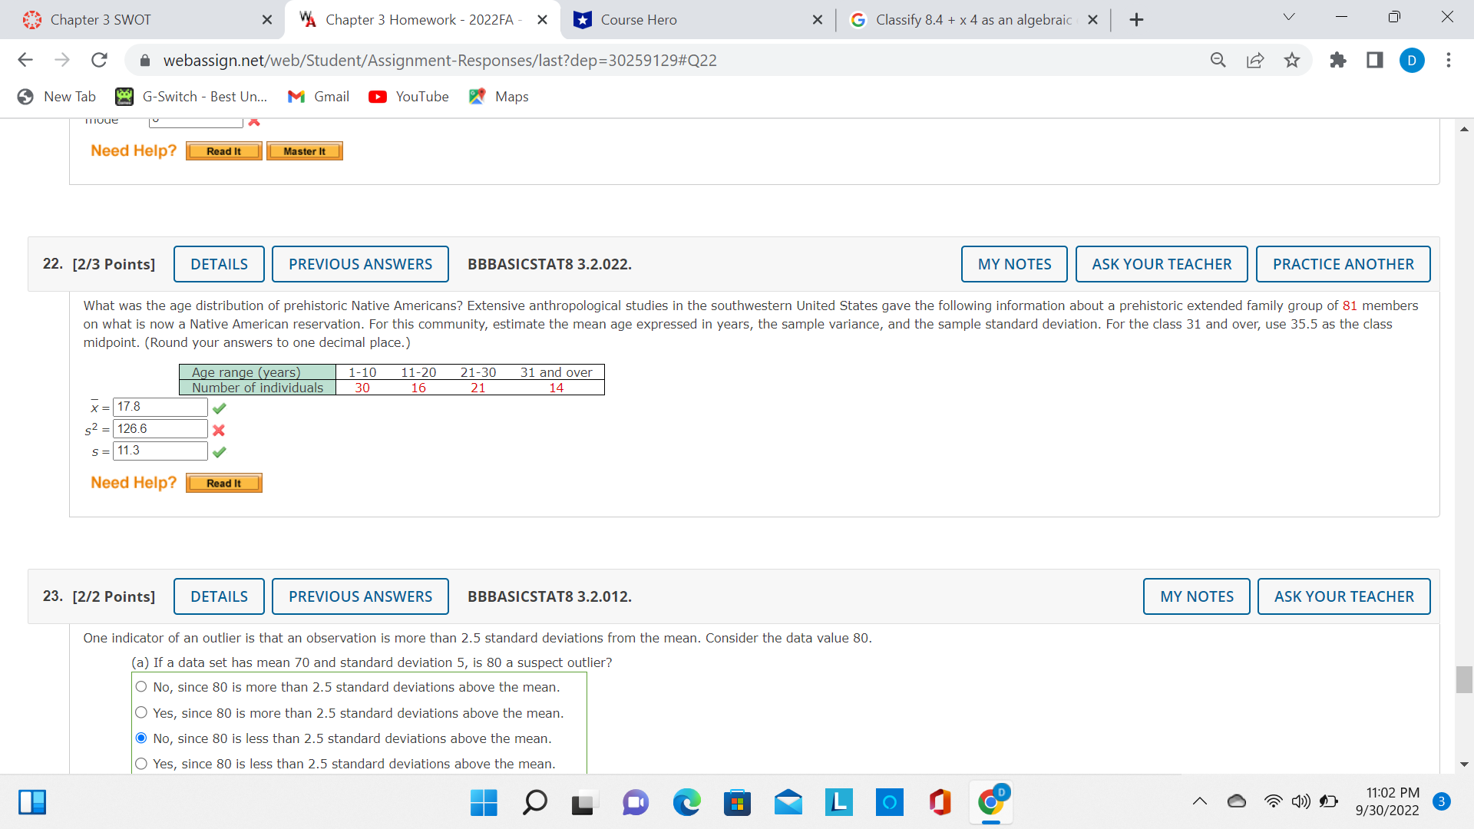Click the share icon in the address bar
The image size is (1474, 829).
click(x=1255, y=60)
